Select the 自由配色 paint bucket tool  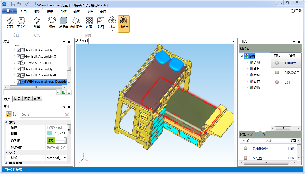click(x=76, y=23)
